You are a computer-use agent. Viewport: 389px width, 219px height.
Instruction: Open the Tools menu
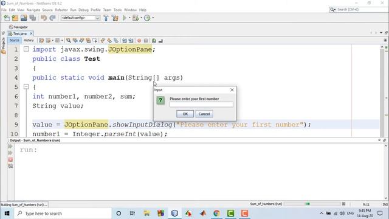coord(117,10)
